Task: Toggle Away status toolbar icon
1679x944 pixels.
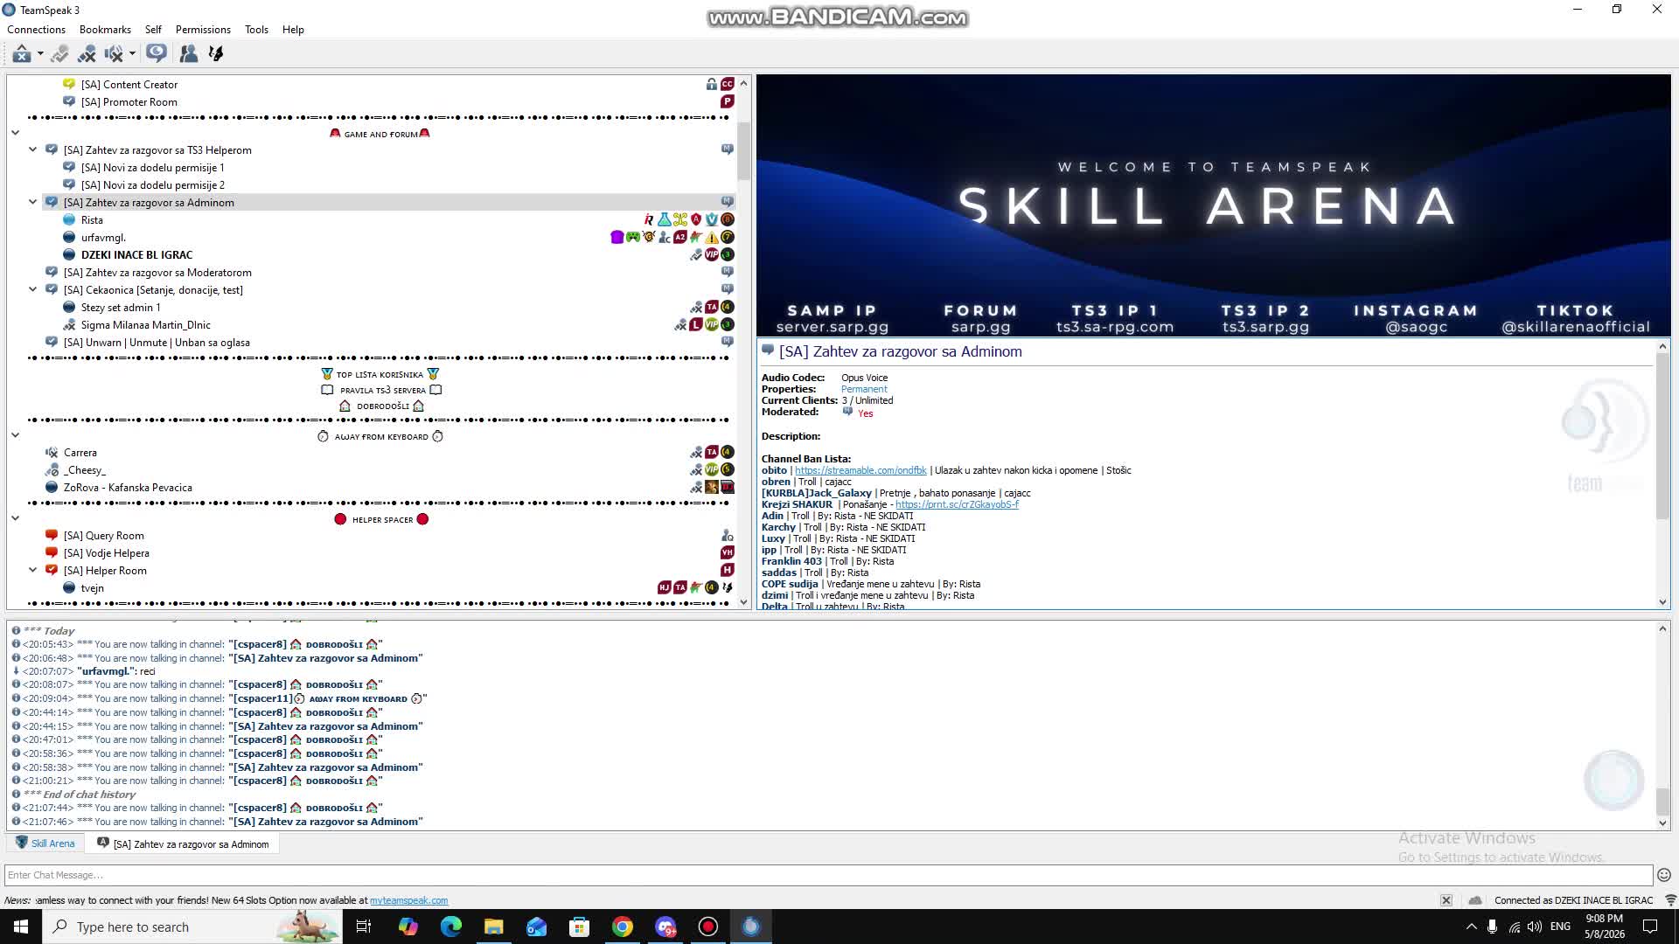Action: pyautogui.click(x=21, y=54)
